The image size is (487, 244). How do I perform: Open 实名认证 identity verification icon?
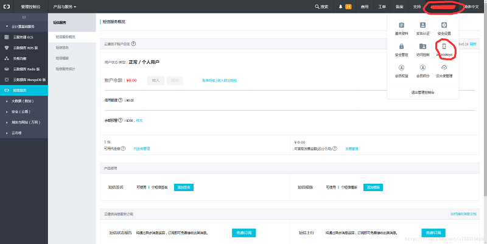pyautogui.click(x=423, y=26)
